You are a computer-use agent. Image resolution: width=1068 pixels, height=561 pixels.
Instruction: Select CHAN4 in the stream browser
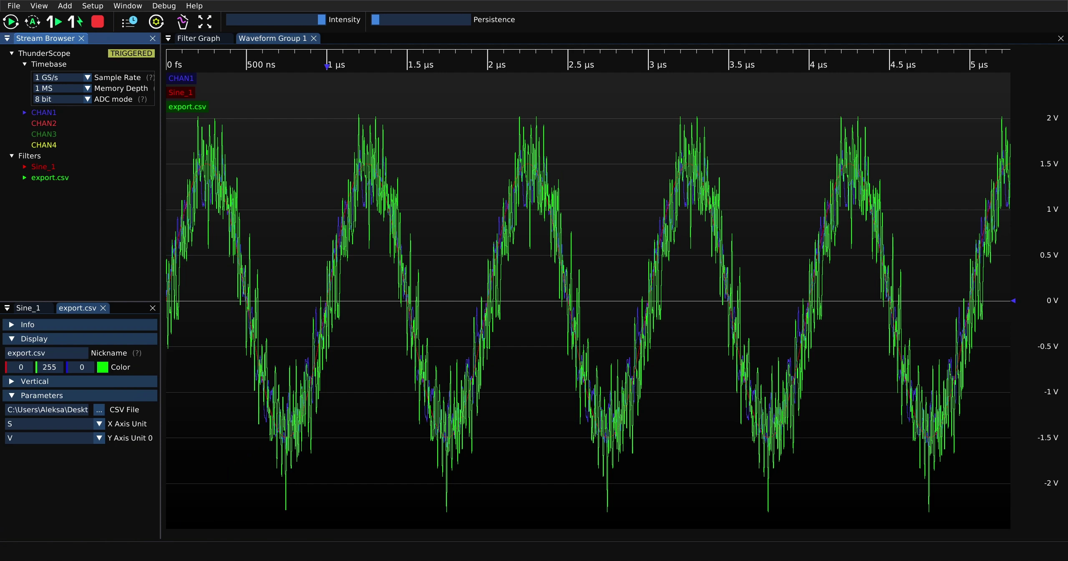[44, 145]
